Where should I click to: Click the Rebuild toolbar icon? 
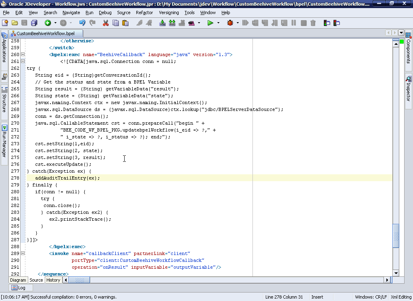pyautogui.click(x=172, y=23)
